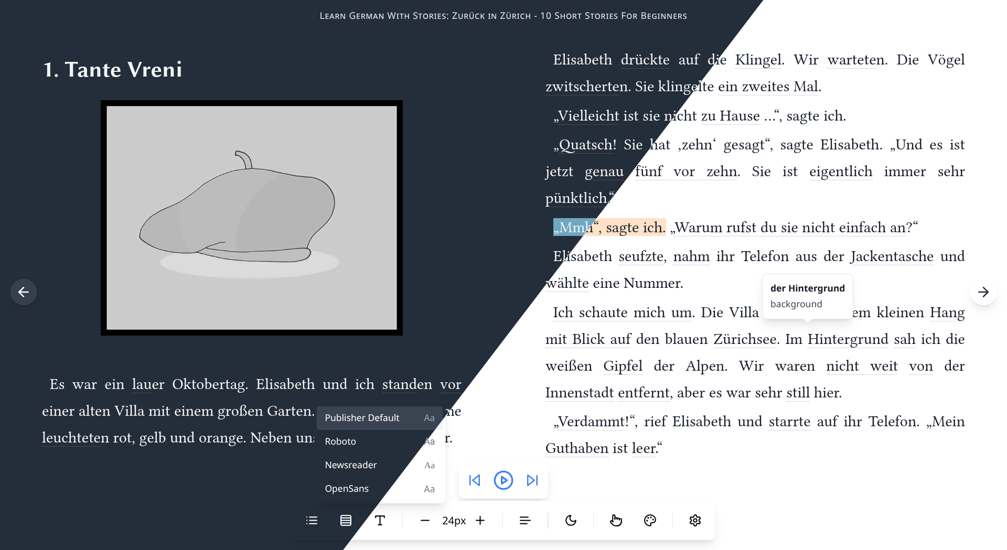Image resolution: width=1007 pixels, height=550 pixels.
Task: Go to the next page arrow
Action: (983, 292)
